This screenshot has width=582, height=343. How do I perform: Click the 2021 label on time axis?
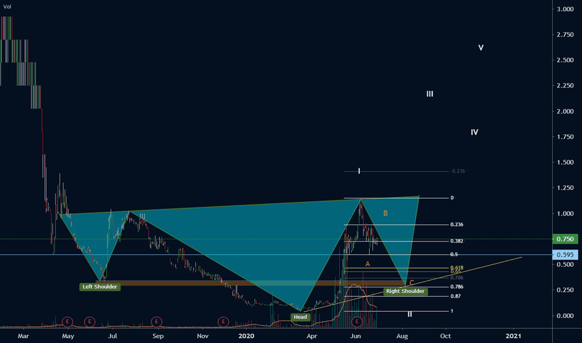(513, 336)
